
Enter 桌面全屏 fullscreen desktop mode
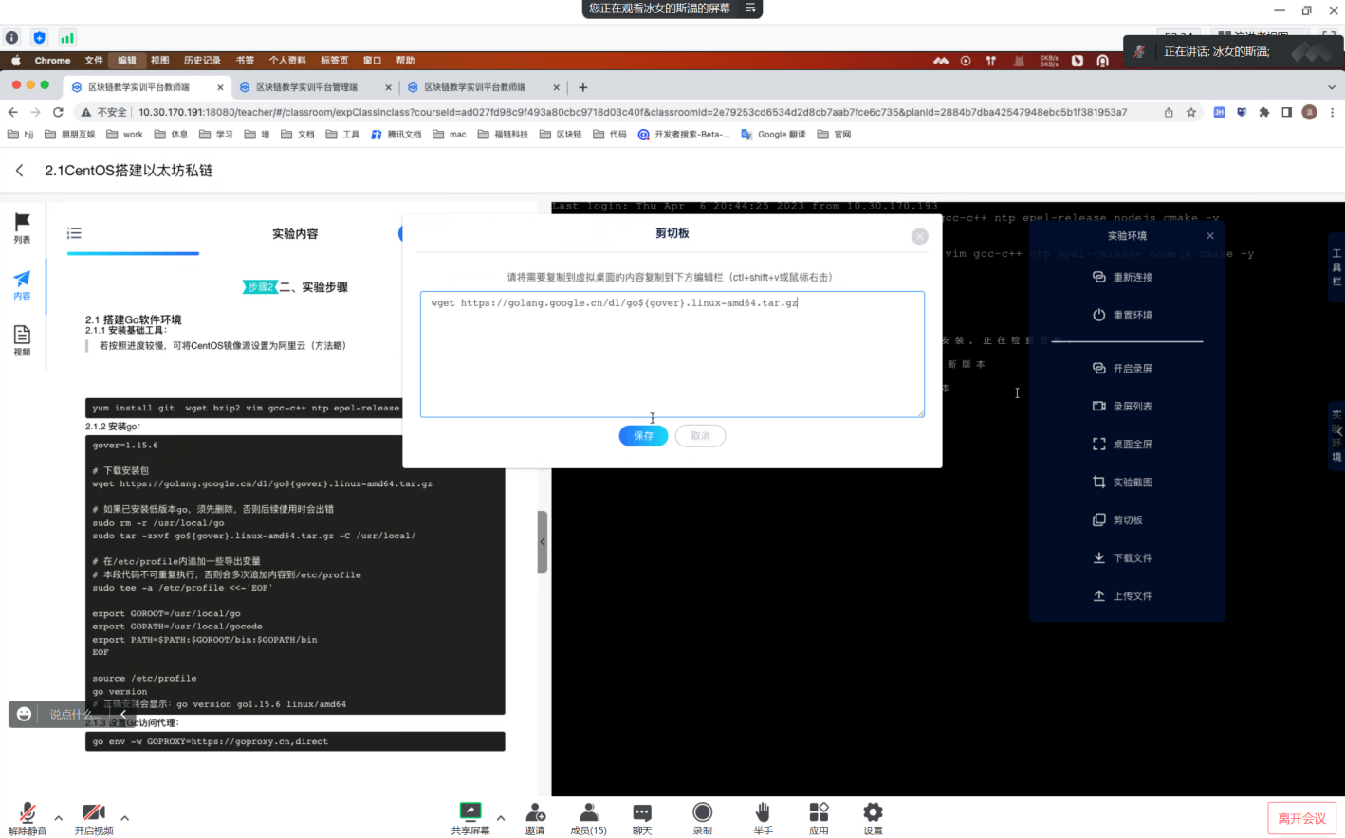click(1123, 444)
